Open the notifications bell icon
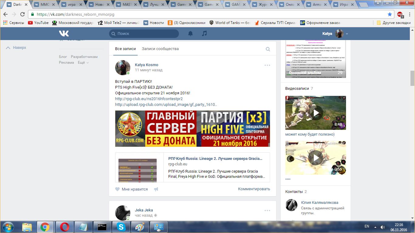This screenshot has height=233, width=415. [x=190, y=34]
